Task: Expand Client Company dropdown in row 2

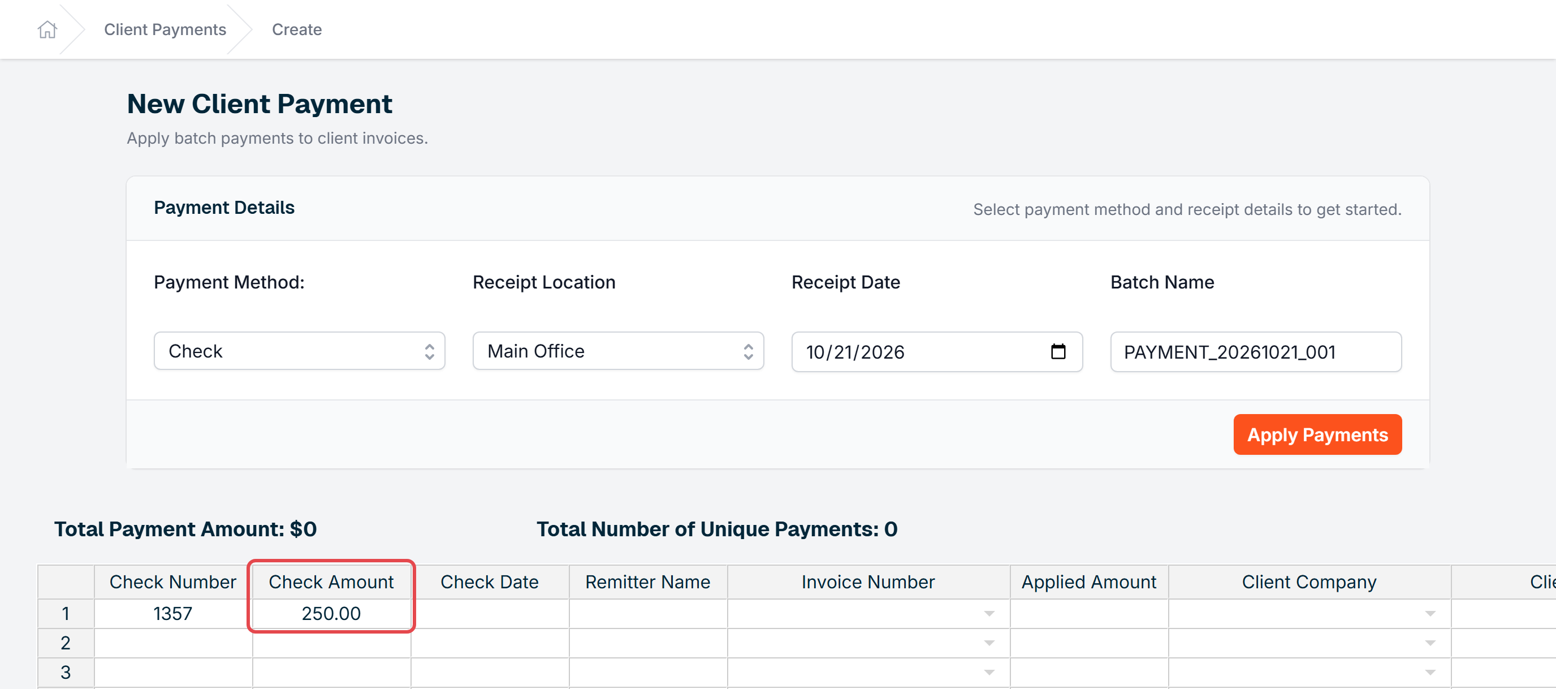Action: coord(1430,643)
